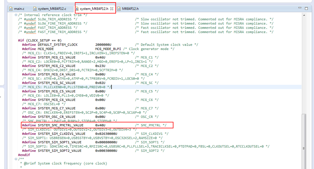Viewport: 314px width, 169px height.
Task: Click the SYSTEM_SIM_CLKDIV1_VALUE identifier
Action: [62, 134]
